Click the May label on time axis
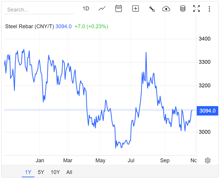Screen dimensions: 220x179 click(100, 160)
